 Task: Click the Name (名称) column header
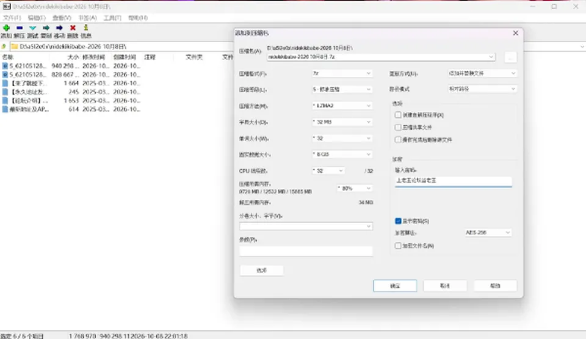coord(7,57)
